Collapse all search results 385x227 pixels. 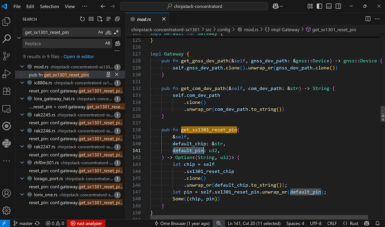pyautogui.click(x=117, y=19)
